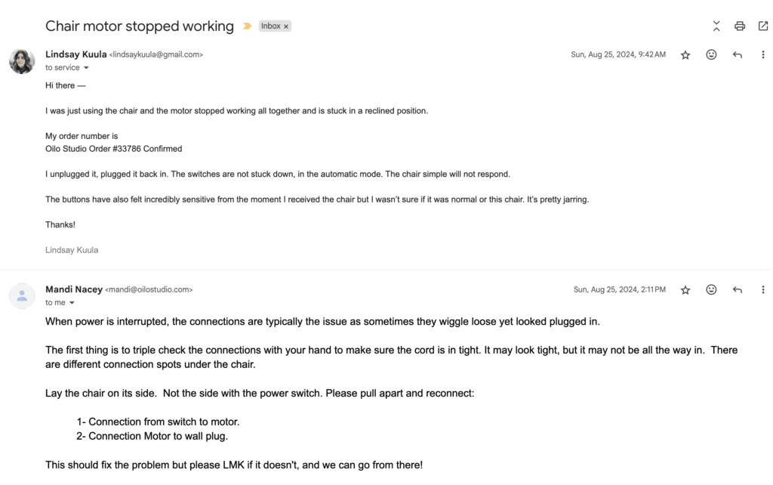Collapse all messages in the conversation
The width and height of the screenshot is (773, 485).
716,26
